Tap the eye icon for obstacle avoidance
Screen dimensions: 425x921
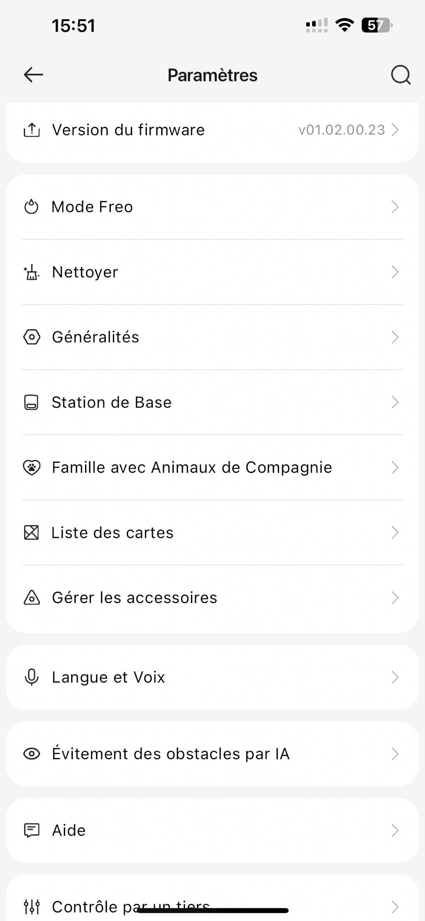pyautogui.click(x=32, y=754)
